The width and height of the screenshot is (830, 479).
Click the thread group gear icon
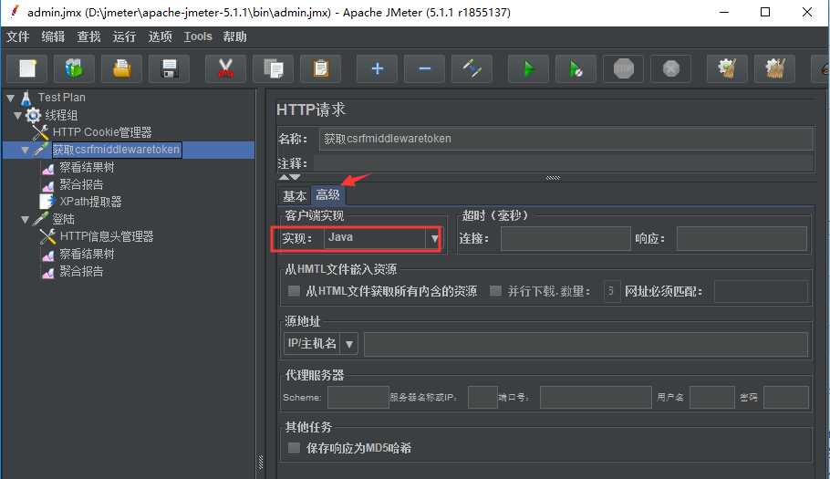point(34,115)
